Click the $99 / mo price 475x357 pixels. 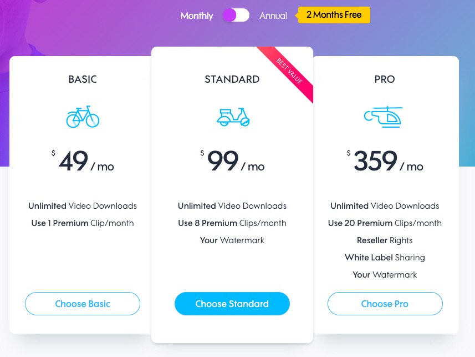point(232,161)
